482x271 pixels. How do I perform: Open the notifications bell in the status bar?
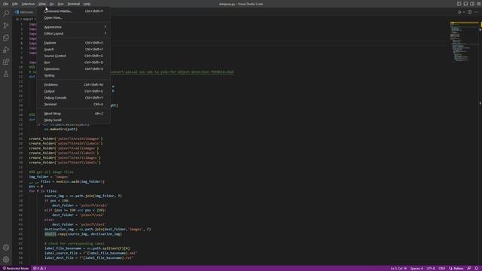(477, 268)
